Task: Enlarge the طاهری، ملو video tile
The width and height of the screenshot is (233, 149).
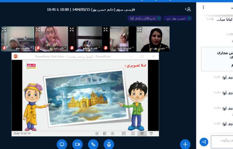Action: 4,29
